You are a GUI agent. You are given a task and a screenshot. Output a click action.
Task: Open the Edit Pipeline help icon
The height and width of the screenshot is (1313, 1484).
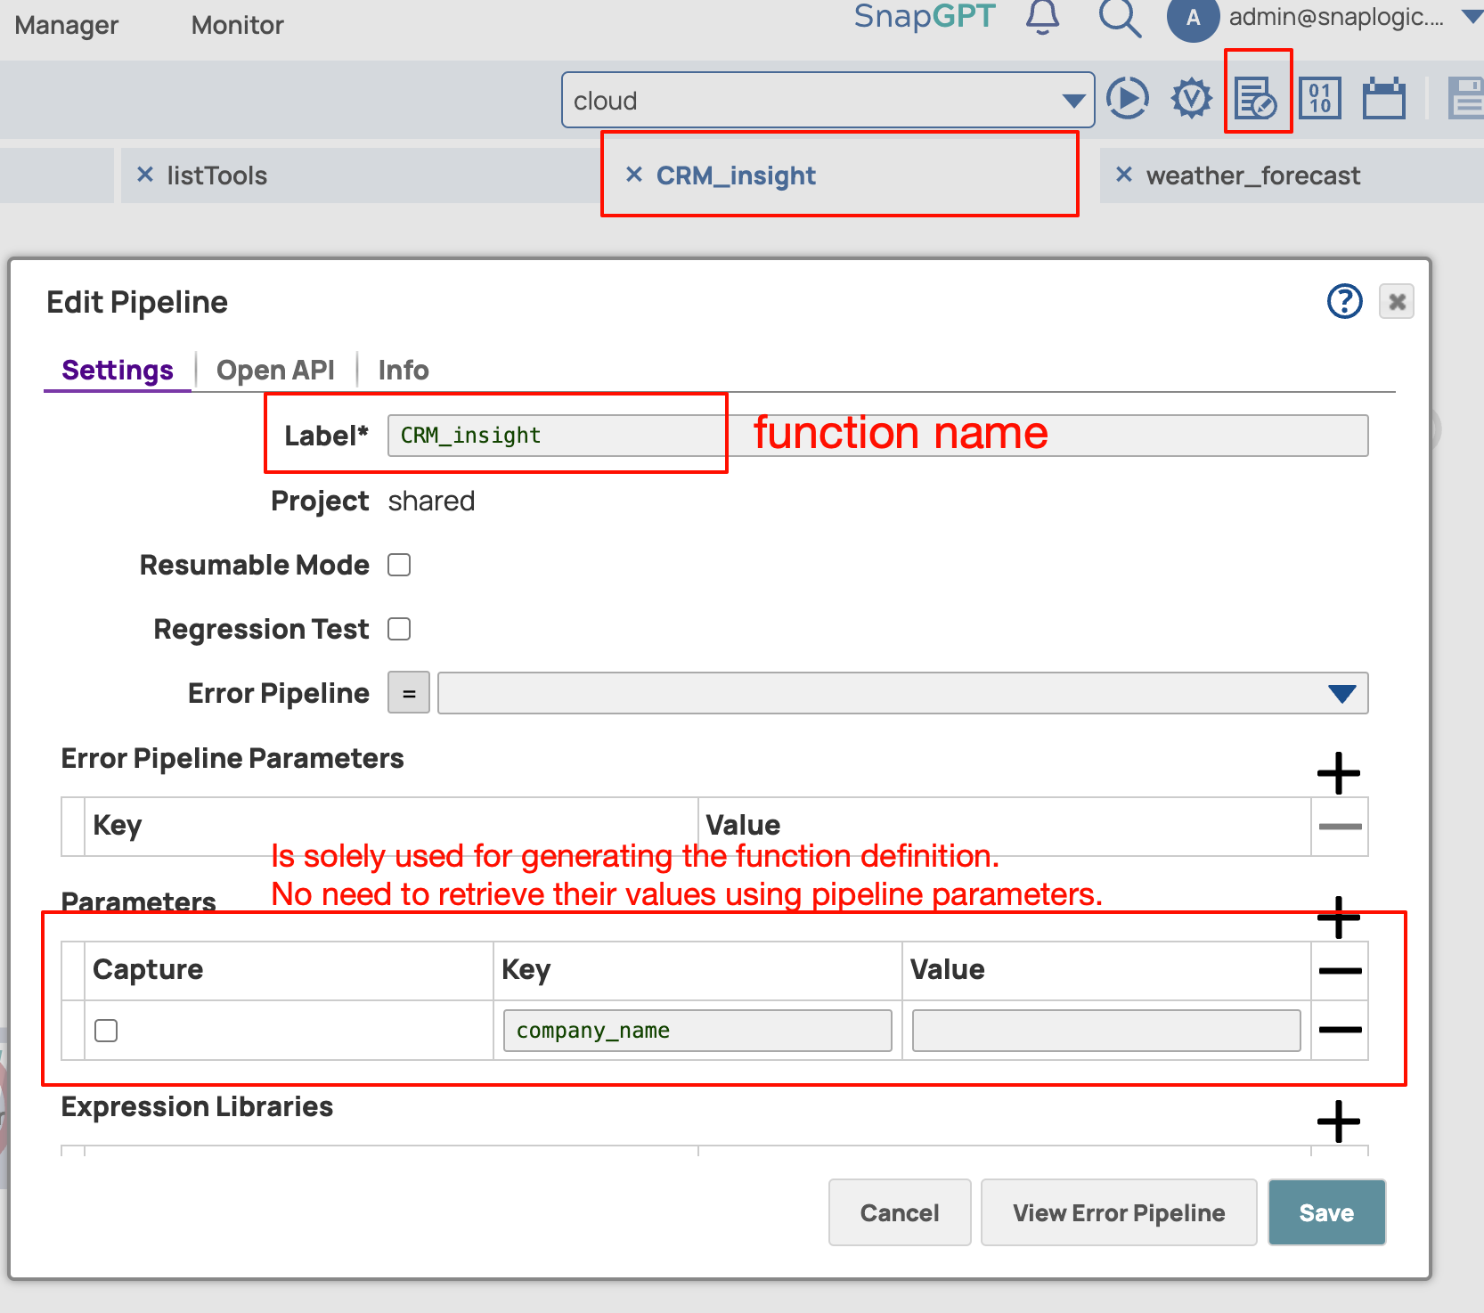click(1344, 302)
